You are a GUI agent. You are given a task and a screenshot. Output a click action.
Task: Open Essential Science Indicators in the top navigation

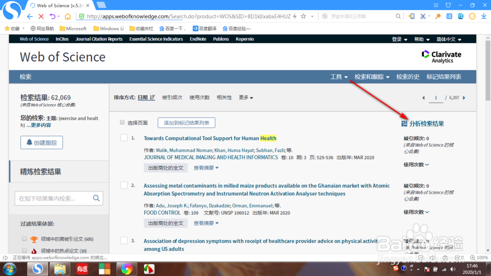(x=156, y=39)
